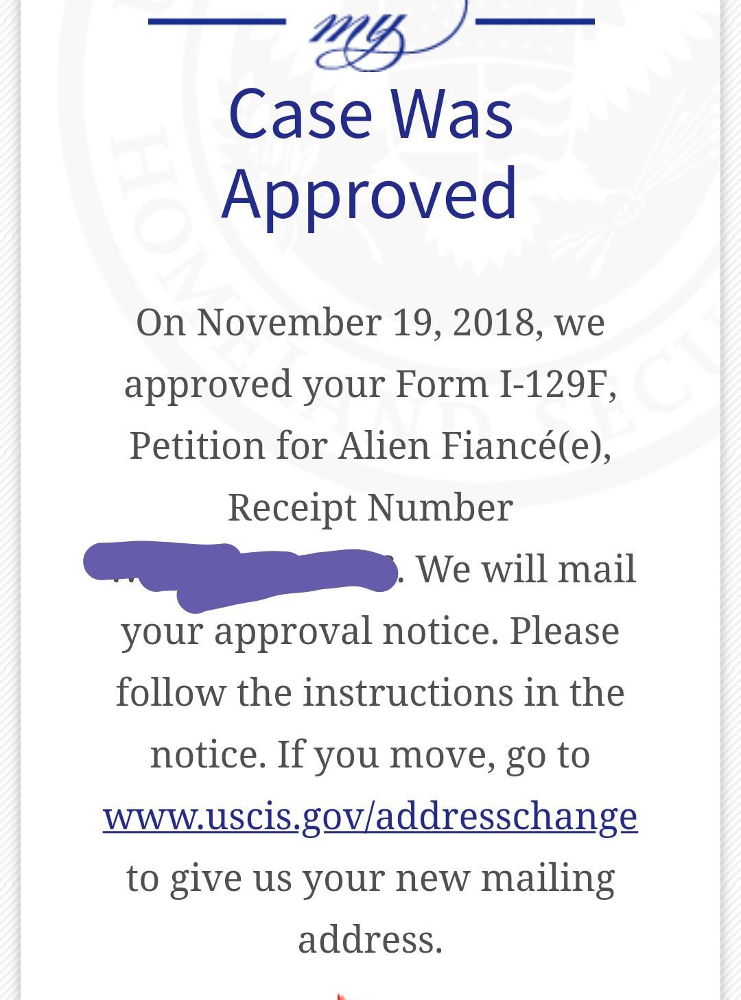Tap the 'Receipt Number' label
Screen dimensions: 741x1000
(x=370, y=508)
